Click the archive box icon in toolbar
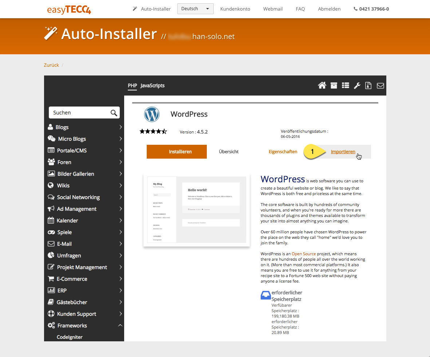The height and width of the screenshot is (357, 430). tap(334, 86)
